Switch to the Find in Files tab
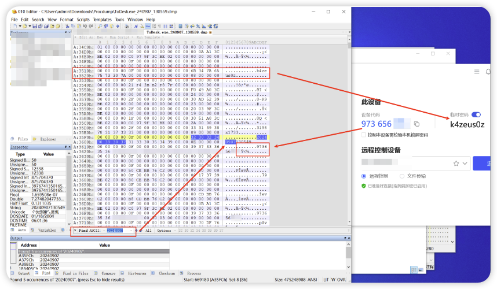The image size is (497, 289). pos(75,273)
